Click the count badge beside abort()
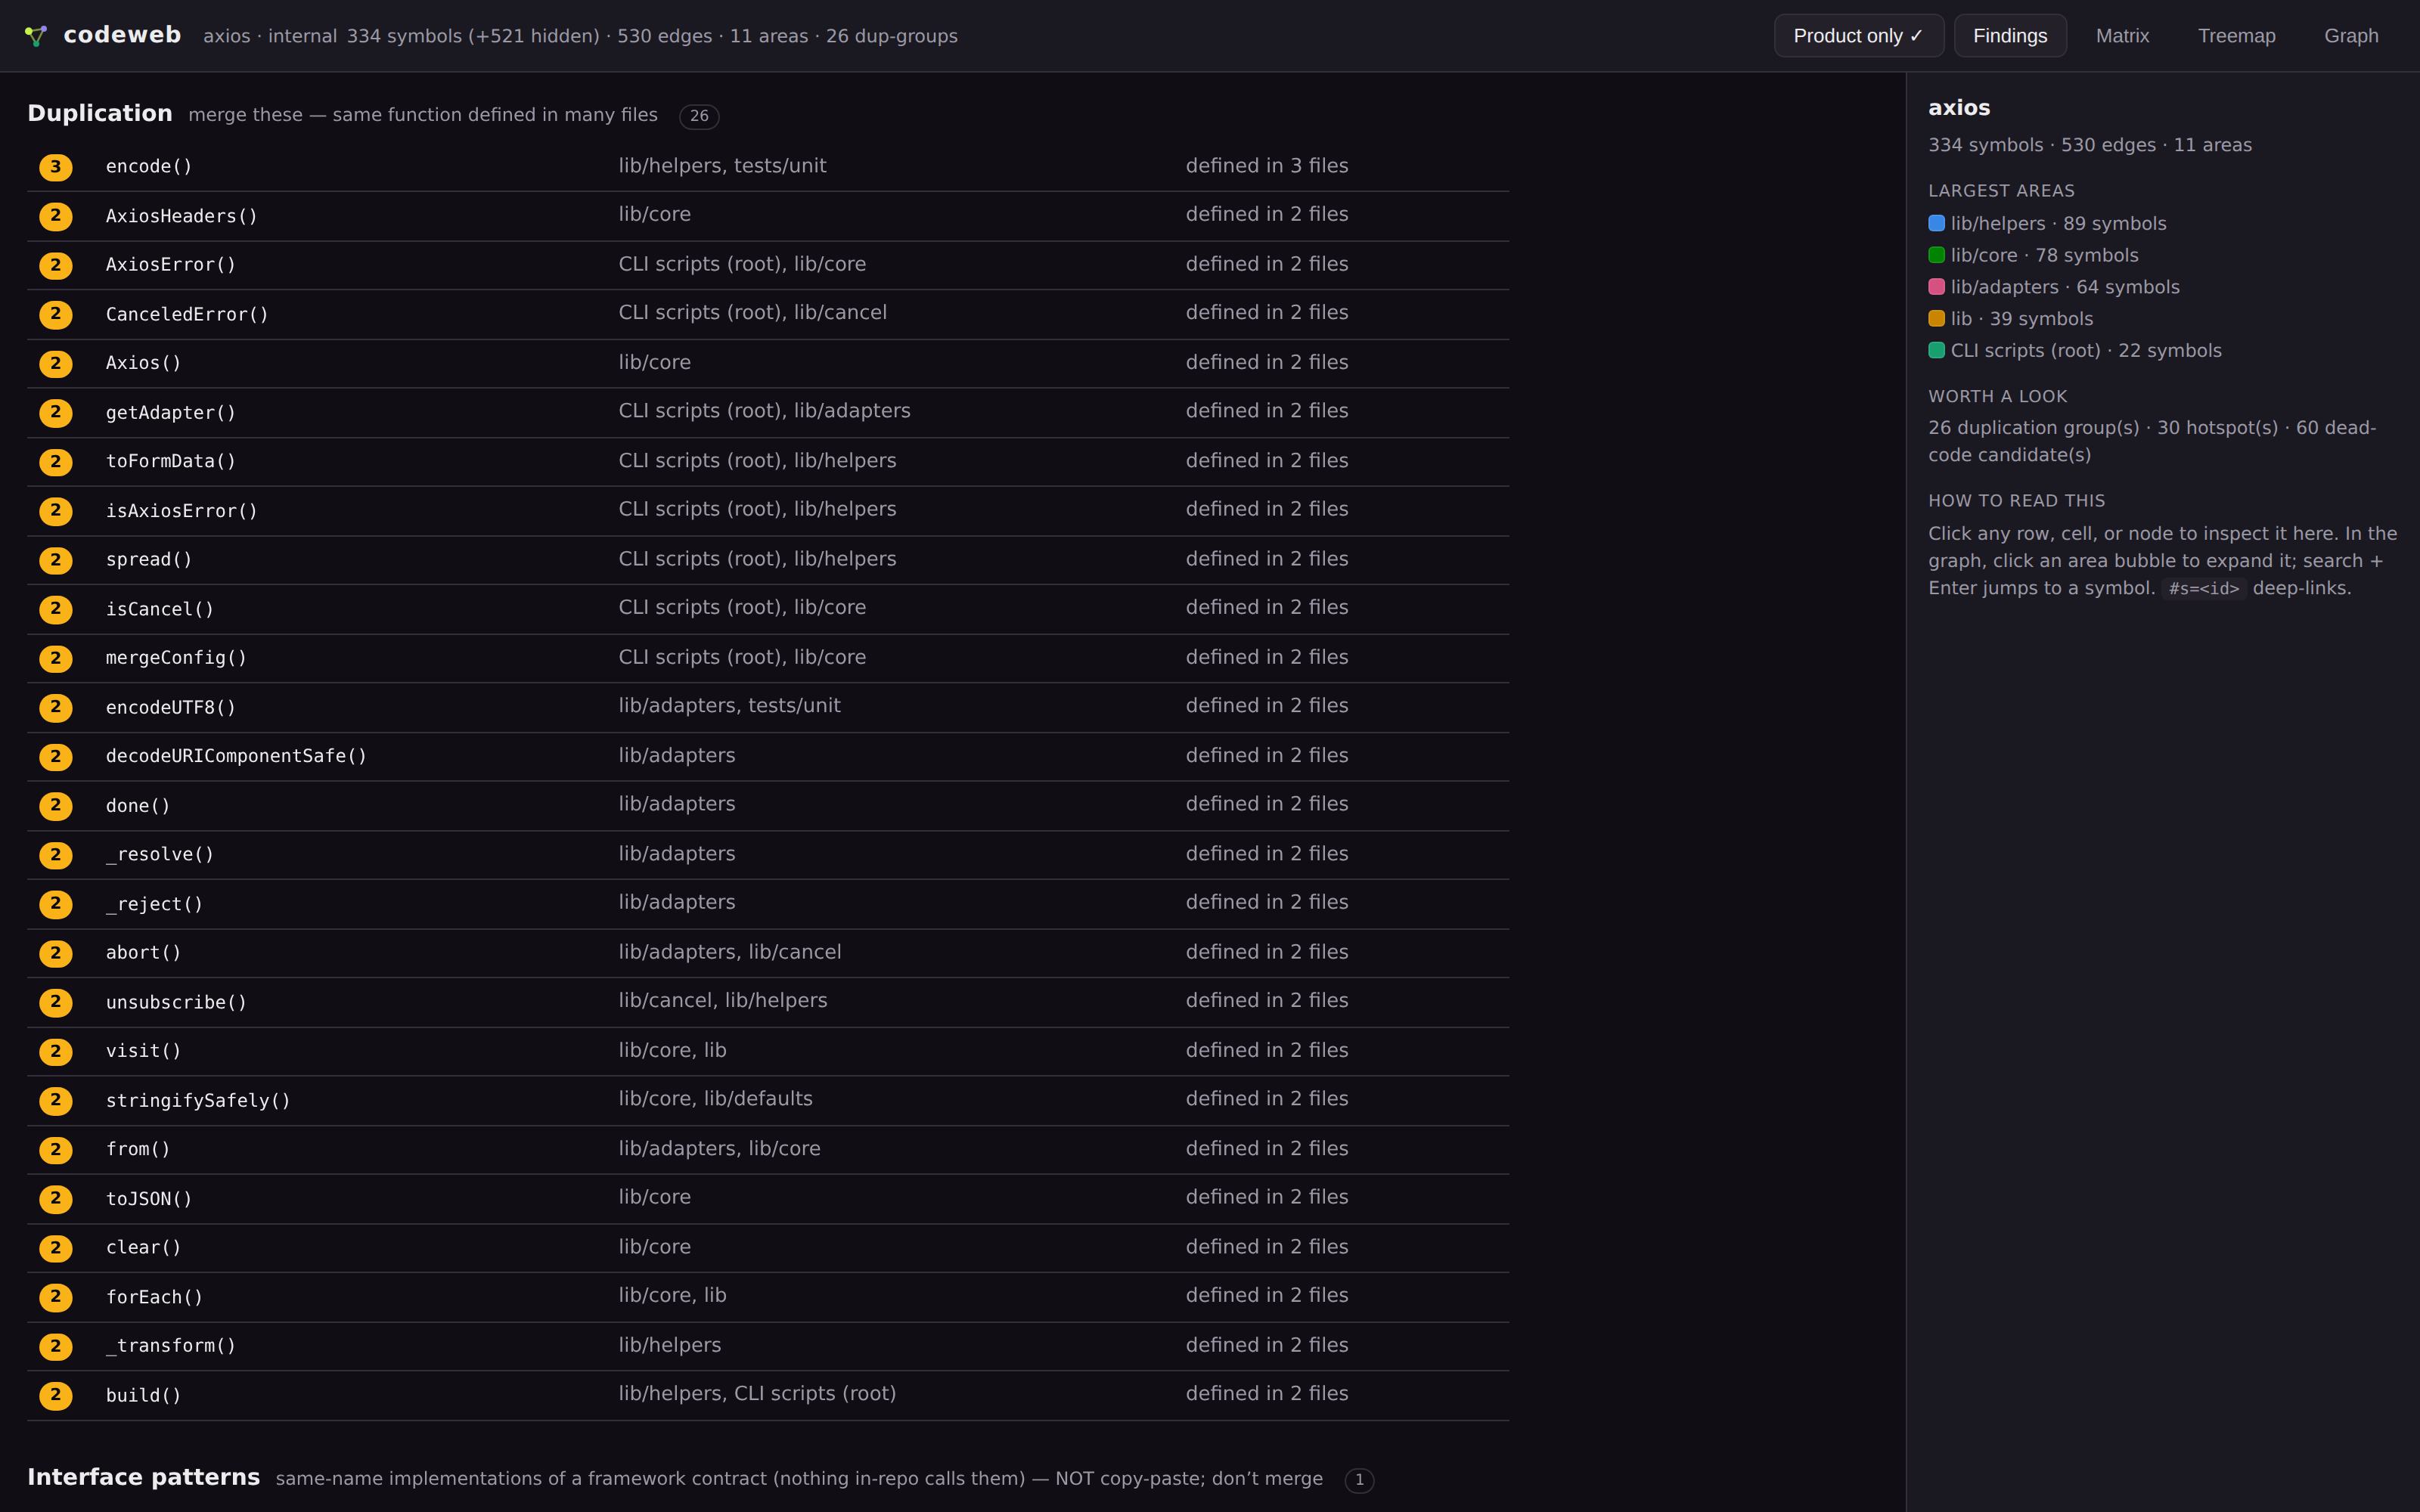Image resolution: width=2420 pixels, height=1512 pixels. point(56,953)
